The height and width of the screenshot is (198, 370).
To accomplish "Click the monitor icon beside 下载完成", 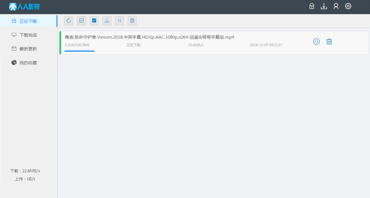I will pos(14,35).
